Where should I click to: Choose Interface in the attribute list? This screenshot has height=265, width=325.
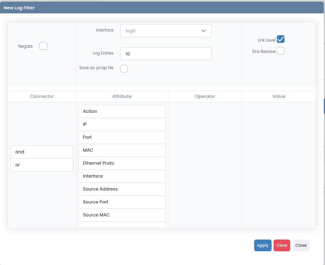[x=121, y=176]
